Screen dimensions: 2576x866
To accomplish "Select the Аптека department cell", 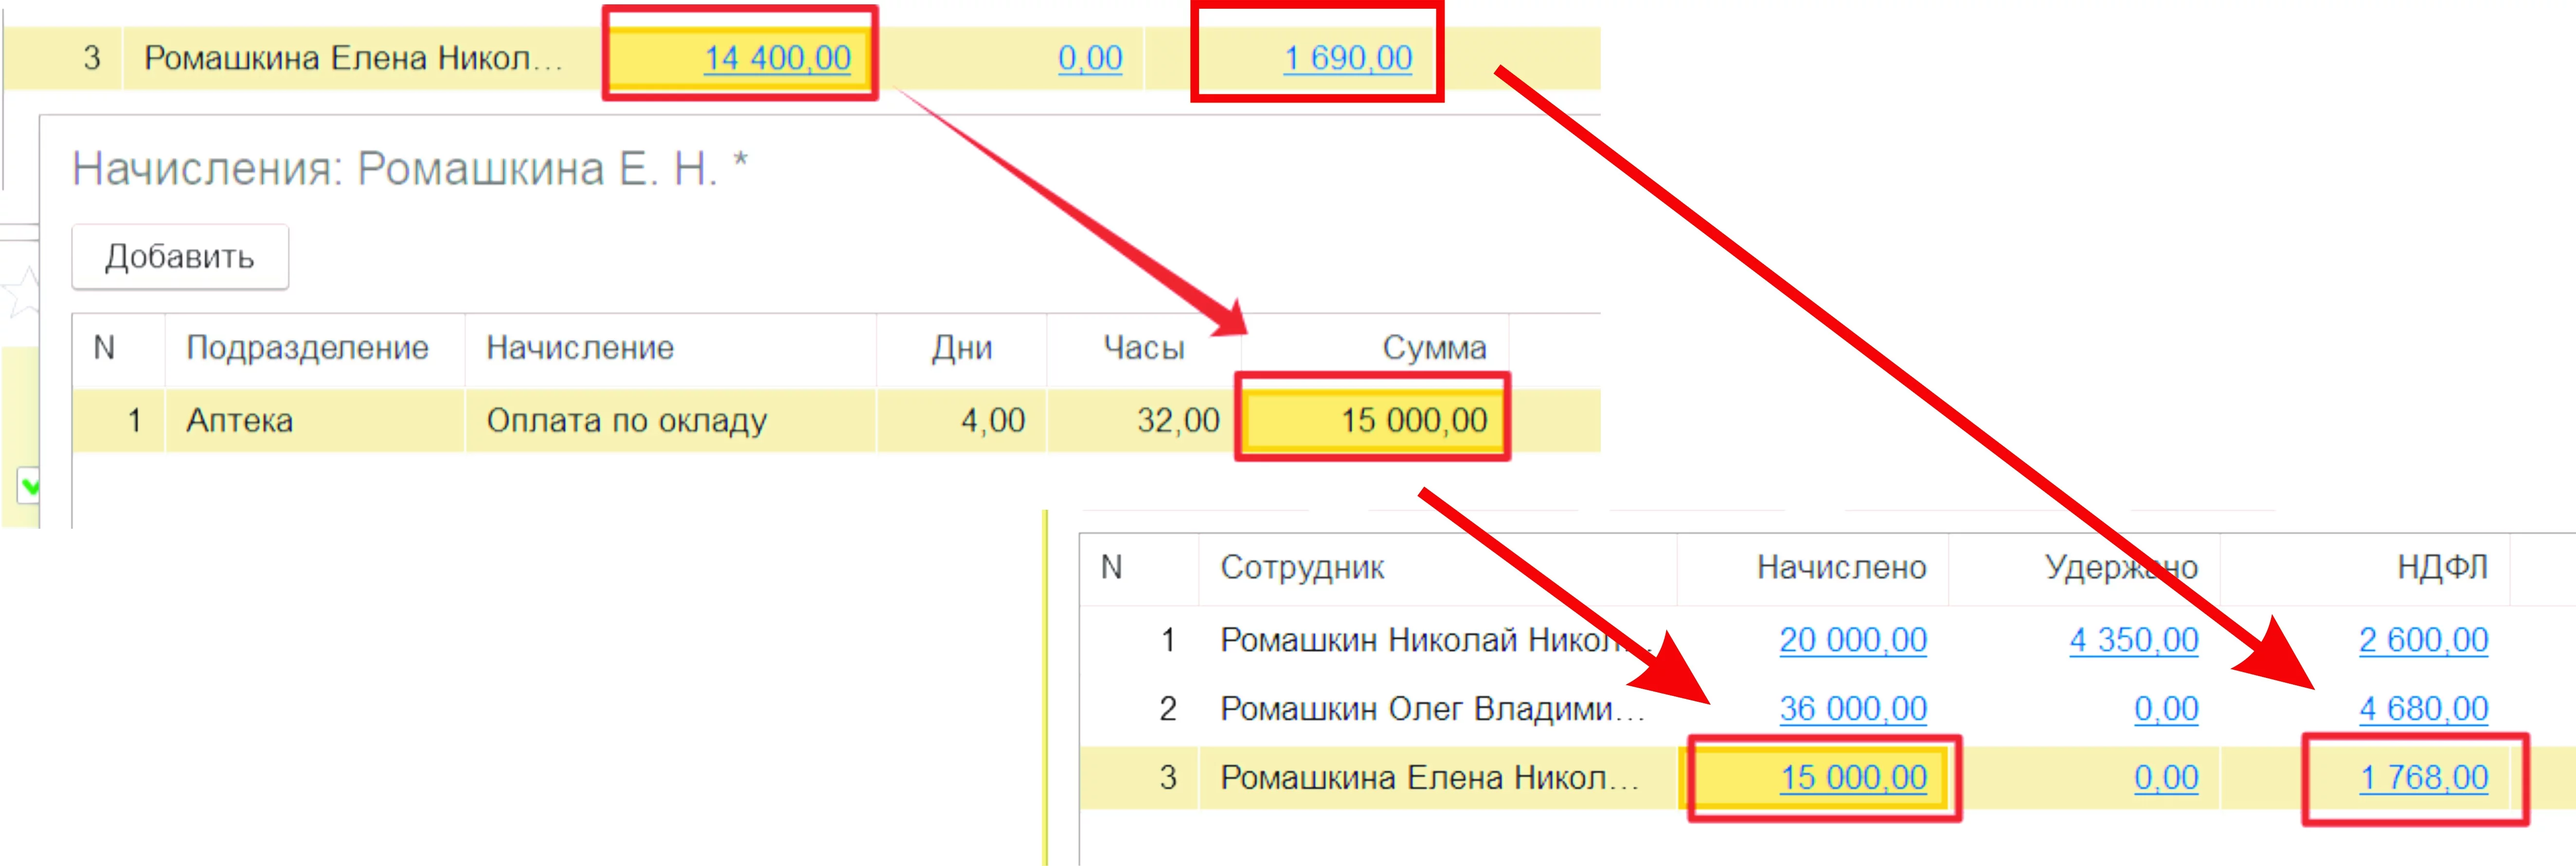I will [x=240, y=420].
